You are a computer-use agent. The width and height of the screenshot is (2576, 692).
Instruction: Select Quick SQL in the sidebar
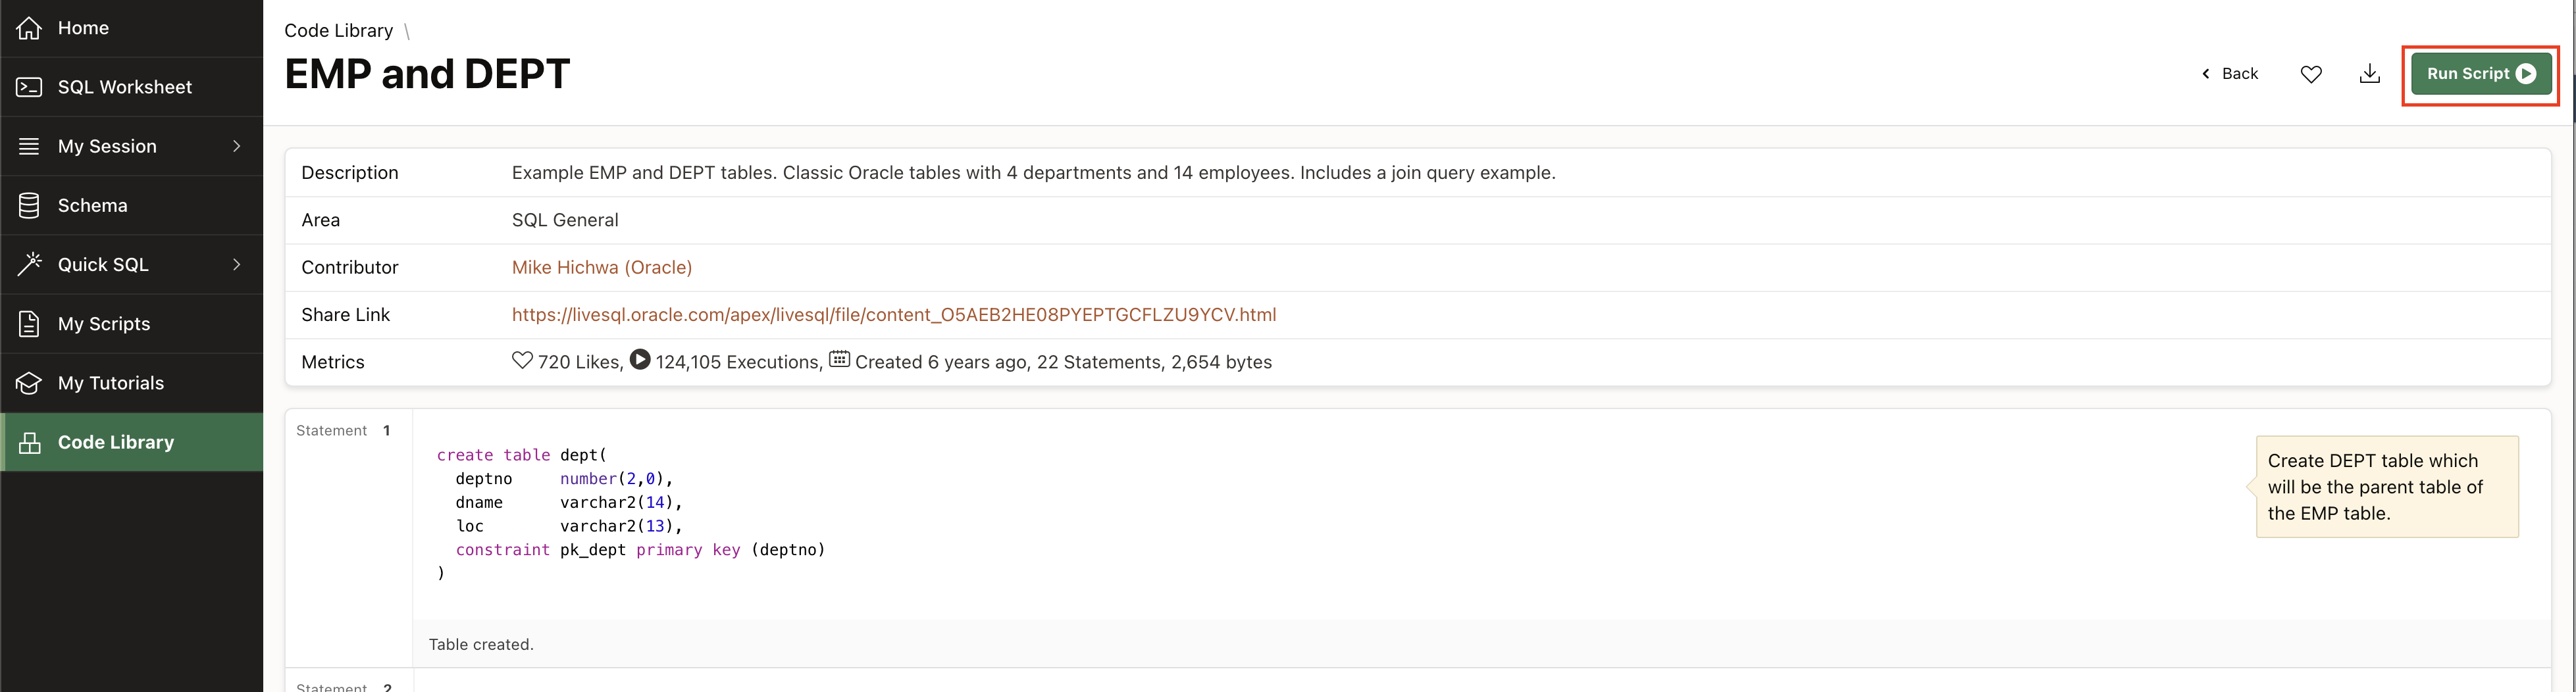tap(131, 264)
